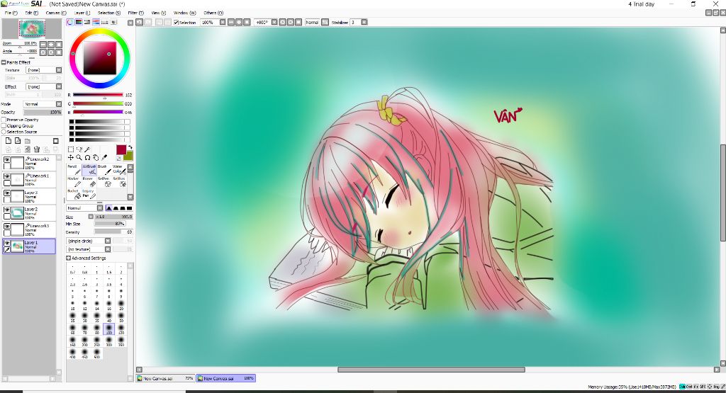This screenshot has width=726, height=393.
Task: Hide the Layer1 layer
Action: pos(7,243)
